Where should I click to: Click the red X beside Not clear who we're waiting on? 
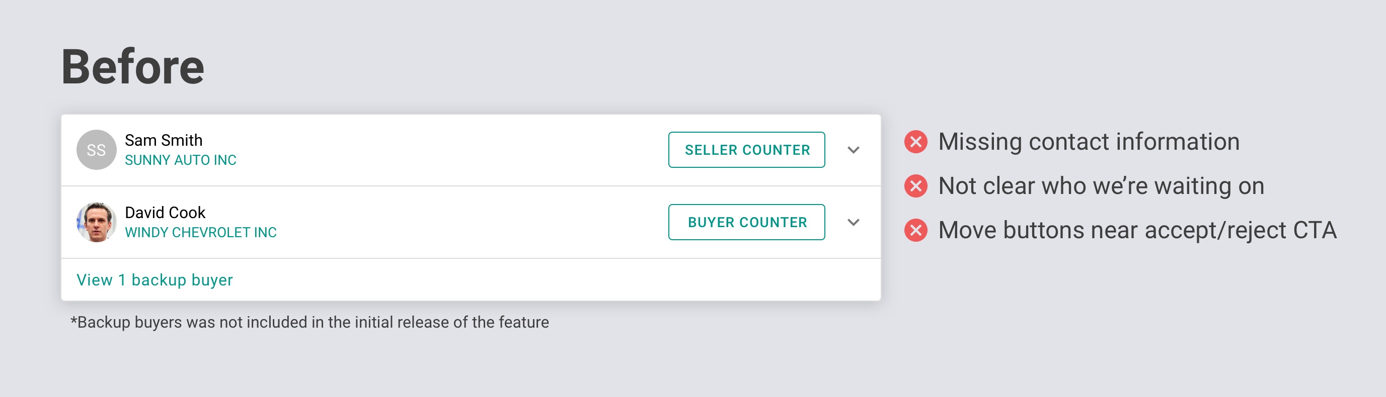(916, 186)
